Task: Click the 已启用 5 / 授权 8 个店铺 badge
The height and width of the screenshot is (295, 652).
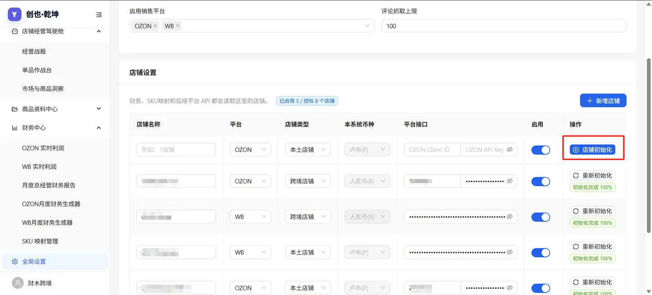Action: click(x=307, y=101)
